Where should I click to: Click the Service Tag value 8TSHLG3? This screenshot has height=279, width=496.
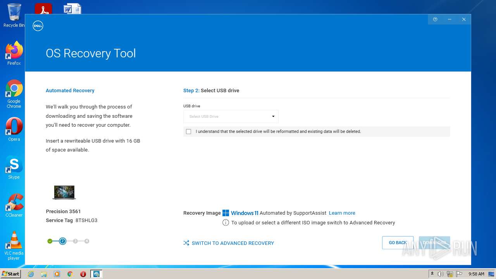click(x=86, y=220)
